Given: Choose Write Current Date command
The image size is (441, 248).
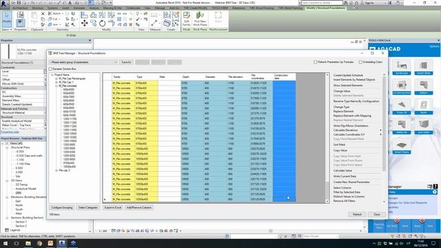Looking at the screenshot, I should (345, 176).
